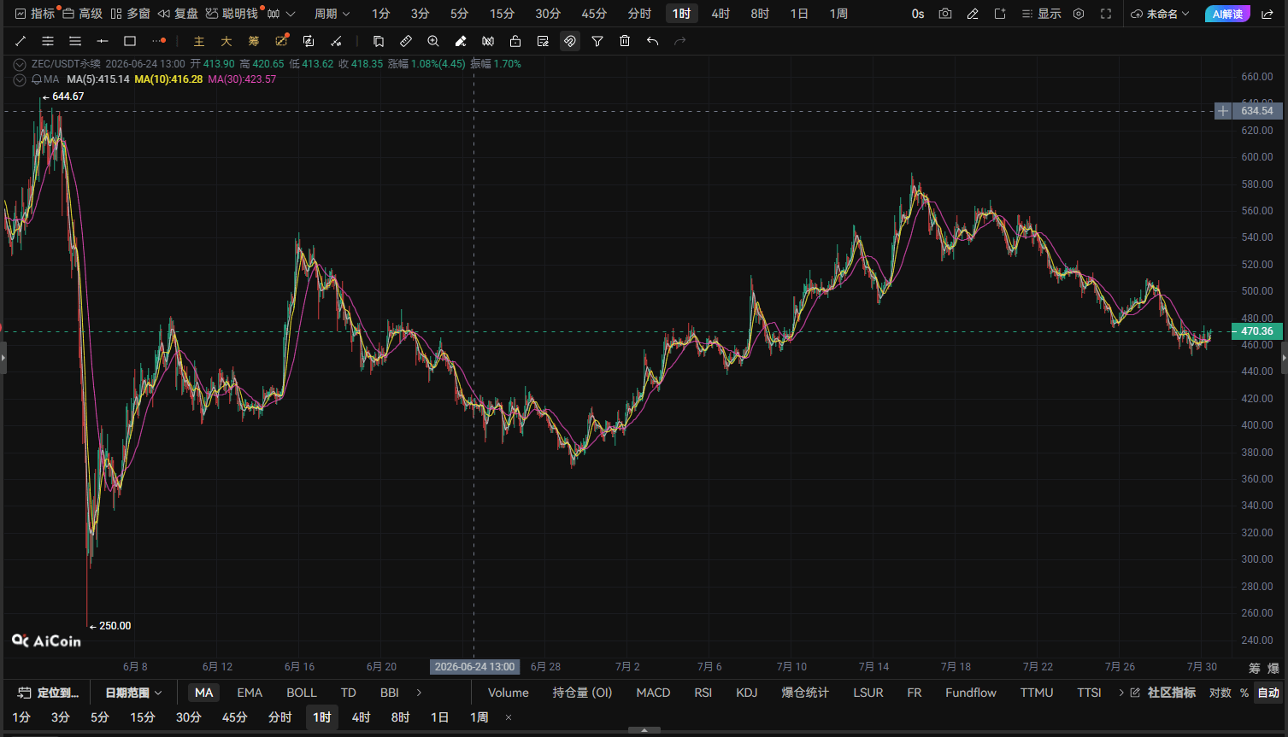Expand the 日期范围 date range dropdown
This screenshot has width=1288, height=737.
pos(133,693)
